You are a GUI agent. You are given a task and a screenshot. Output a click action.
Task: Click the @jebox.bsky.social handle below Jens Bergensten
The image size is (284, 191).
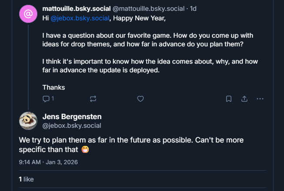coord(72,126)
